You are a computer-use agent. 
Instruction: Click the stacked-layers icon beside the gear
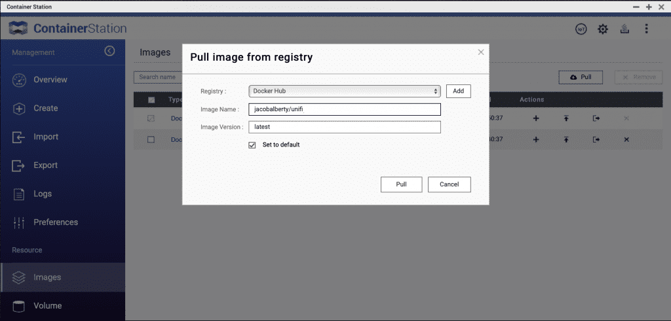[x=624, y=29]
